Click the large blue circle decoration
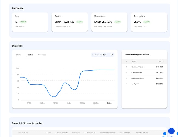The height and width of the screenshot is (137, 178). coord(171,131)
